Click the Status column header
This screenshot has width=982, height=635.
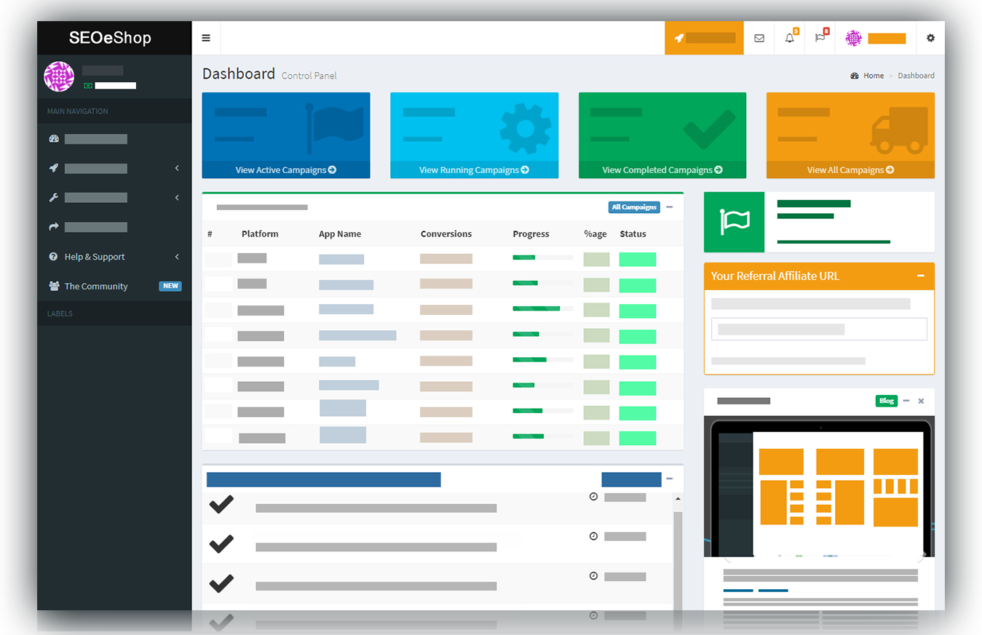click(x=633, y=233)
